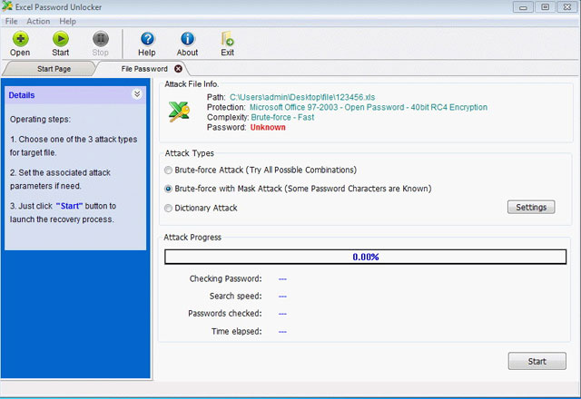Click the file path C:\Users\admin\Desktop link
This screenshot has height=399, width=581.
pyautogui.click(x=302, y=97)
